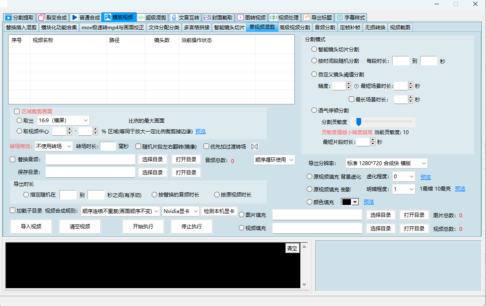Click the transition icon beside 优先加过渡转场
The image size is (486, 306).
(x=254, y=146)
